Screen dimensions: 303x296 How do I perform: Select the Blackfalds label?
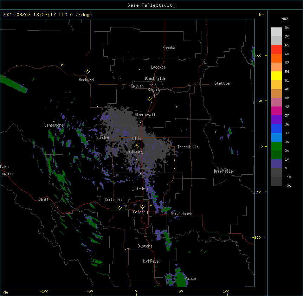[155, 78]
